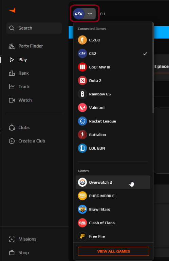This screenshot has height=261, width=169.
Task: Click the Create a Club plus icon
Action: click(x=12, y=141)
